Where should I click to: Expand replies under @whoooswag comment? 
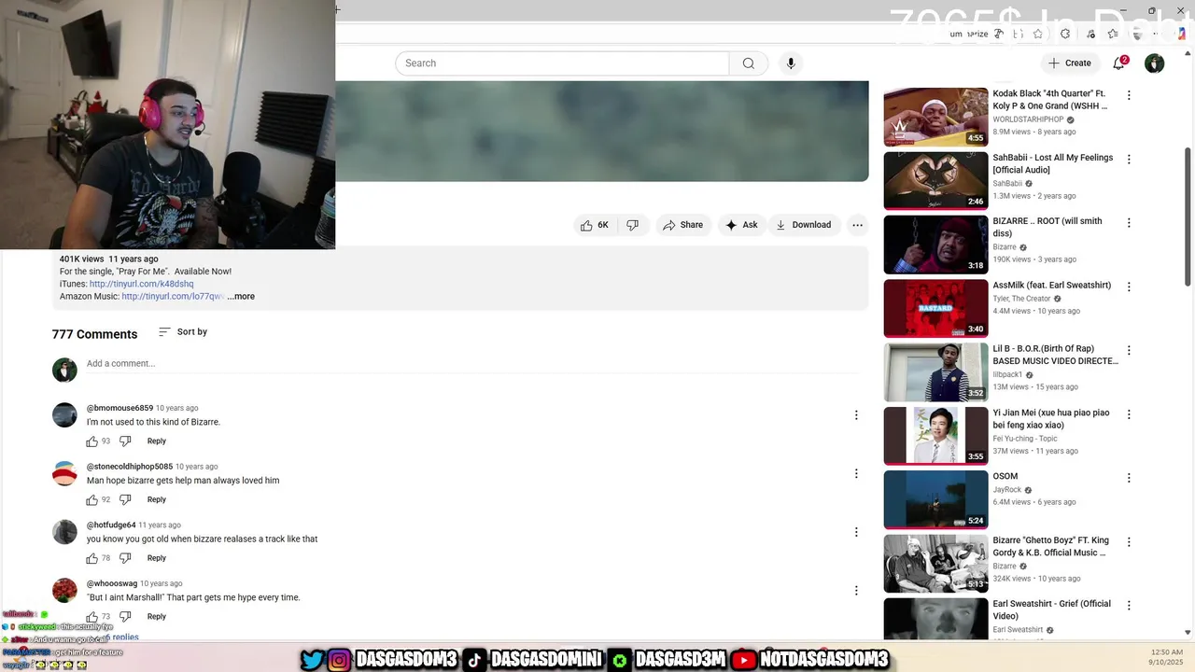pos(121,637)
